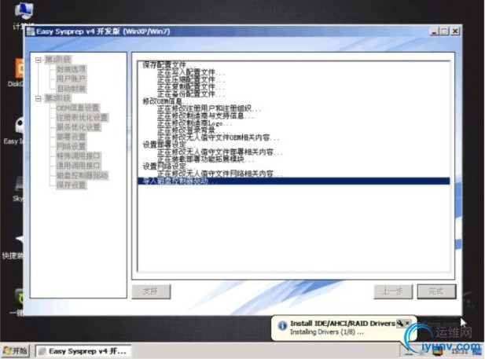Image resolution: width=485 pixels, height=359 pixels.
Task: Close the Easy Sysprep window
Action: pyautogui.click(x=455, y=31)
